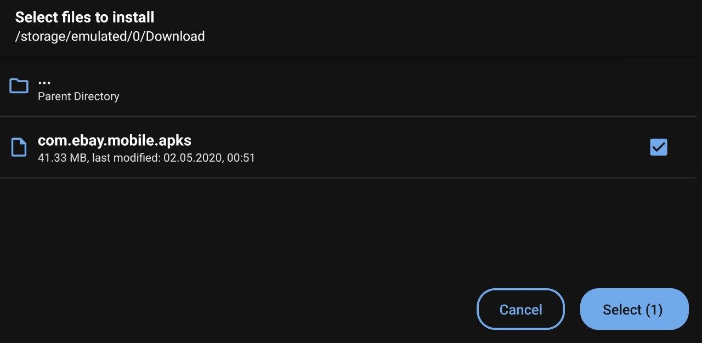Deselect the file using its tick box

tap(659, 147)
